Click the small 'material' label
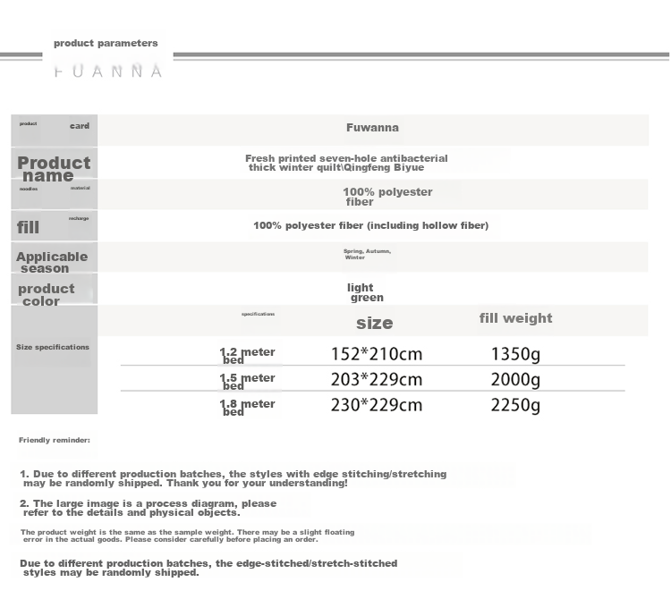 pyautogui.click(x=81, y=188)
